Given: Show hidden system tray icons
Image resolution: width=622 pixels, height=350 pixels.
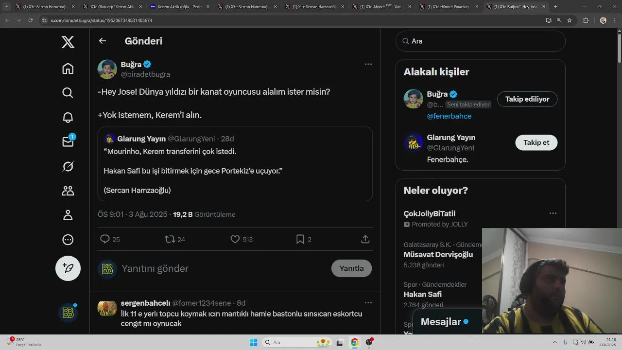Looking at the screenshot, I should pyautogui.click(x=555, y=342).
